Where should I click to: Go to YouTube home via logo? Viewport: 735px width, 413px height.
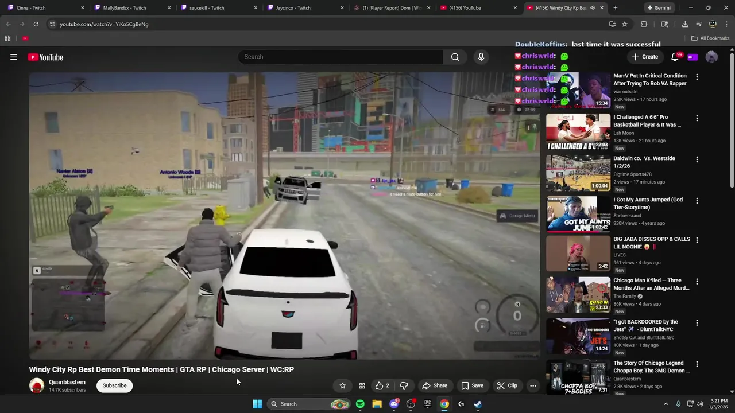pos(45,57)
